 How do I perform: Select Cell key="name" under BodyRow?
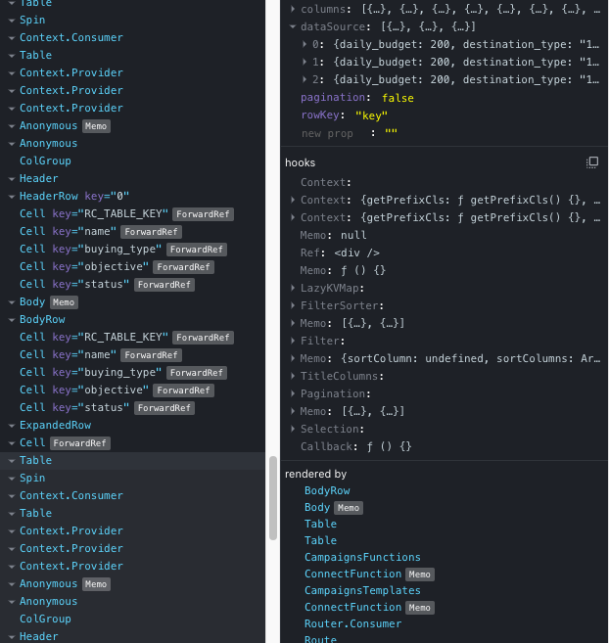(x=101, y=354)
